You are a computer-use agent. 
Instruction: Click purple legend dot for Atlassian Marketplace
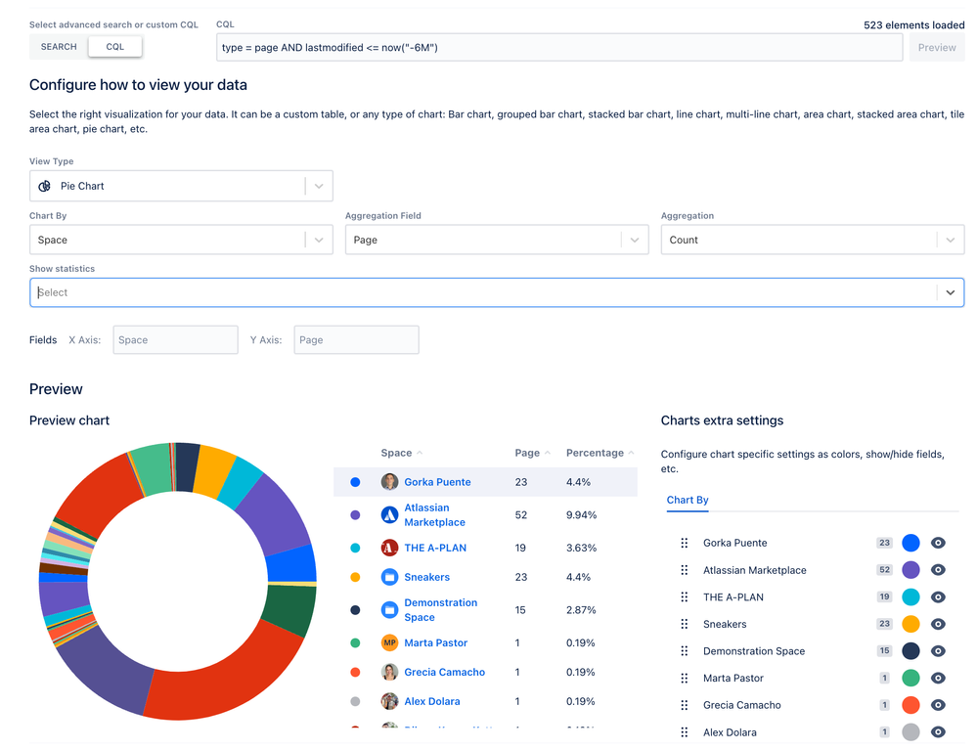click(x=355, y=515)
